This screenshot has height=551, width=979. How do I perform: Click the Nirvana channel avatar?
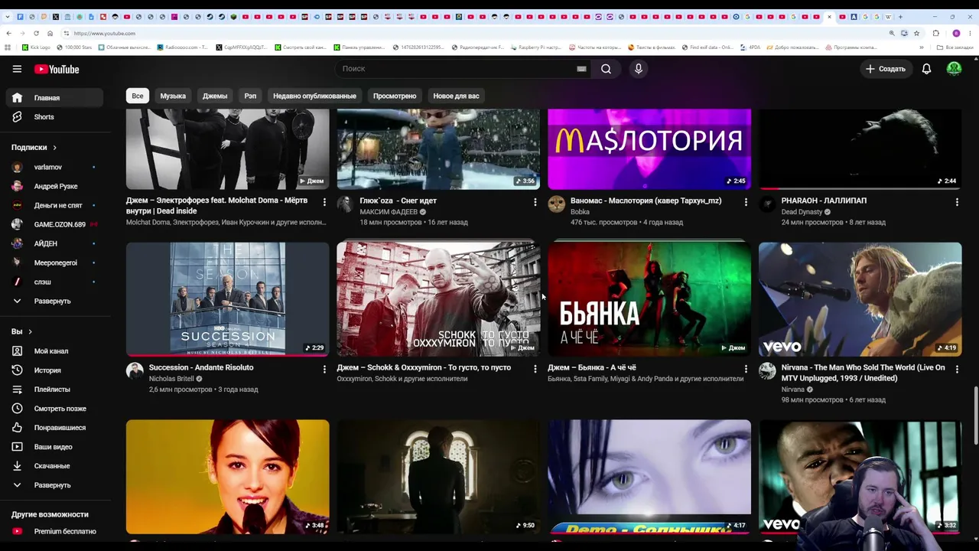(767, 371)
